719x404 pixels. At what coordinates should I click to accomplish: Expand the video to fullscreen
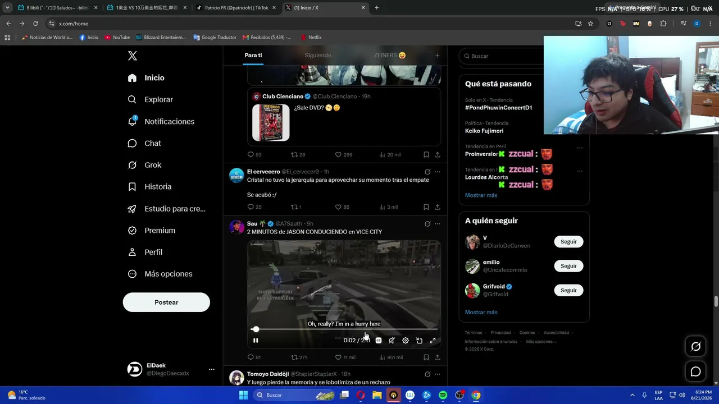point(433,341)
